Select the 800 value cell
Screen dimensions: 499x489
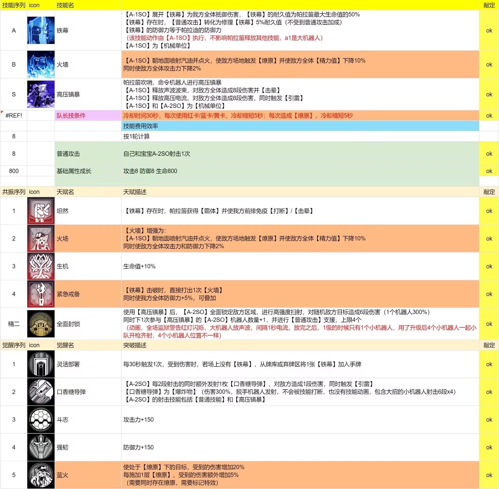point(14,171)
